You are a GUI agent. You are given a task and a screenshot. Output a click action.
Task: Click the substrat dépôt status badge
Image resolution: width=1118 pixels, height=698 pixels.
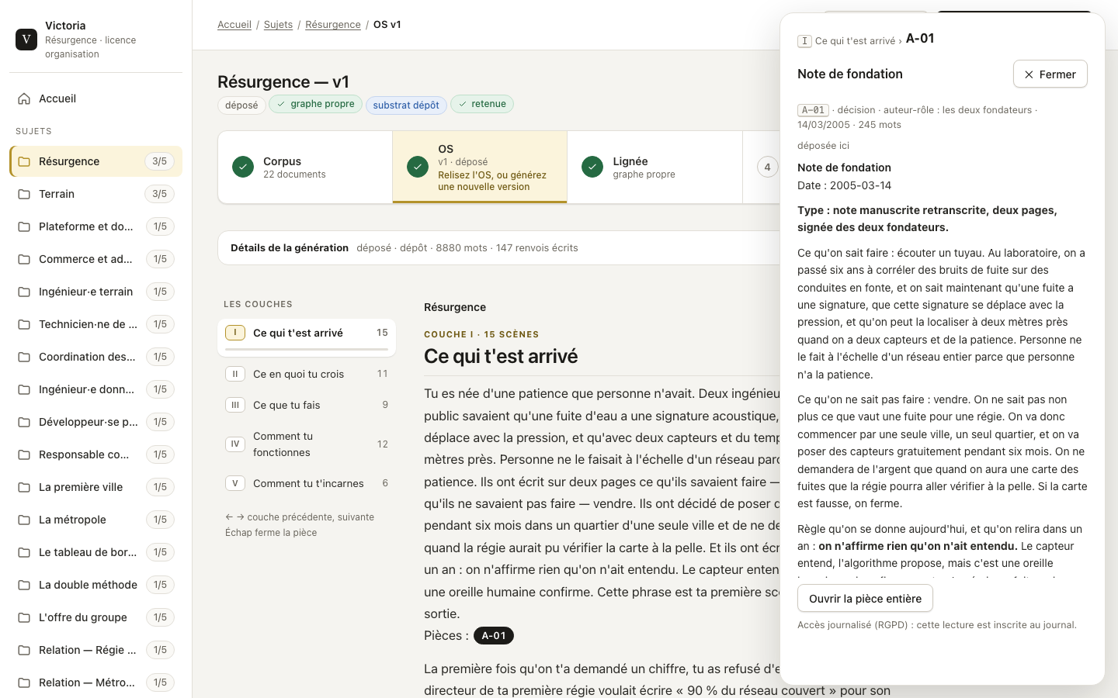click(x=406, y=105)
